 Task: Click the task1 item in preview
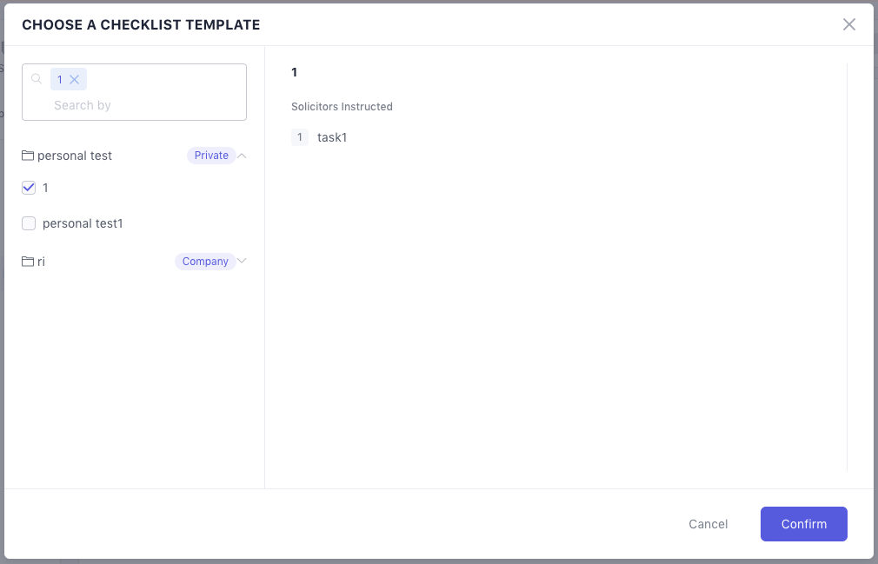(332, 137)
